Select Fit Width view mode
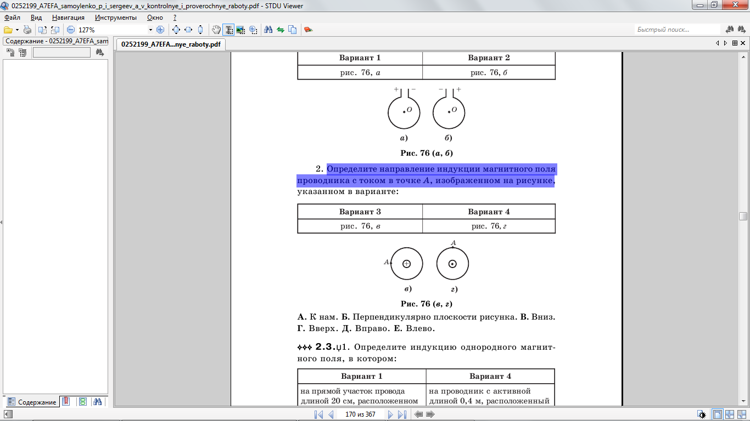This screenshot has width=750, height=421. 188,30
